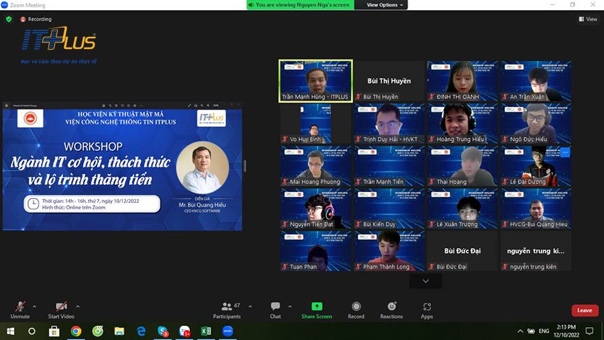Show more participants with the down chevron

425,281
